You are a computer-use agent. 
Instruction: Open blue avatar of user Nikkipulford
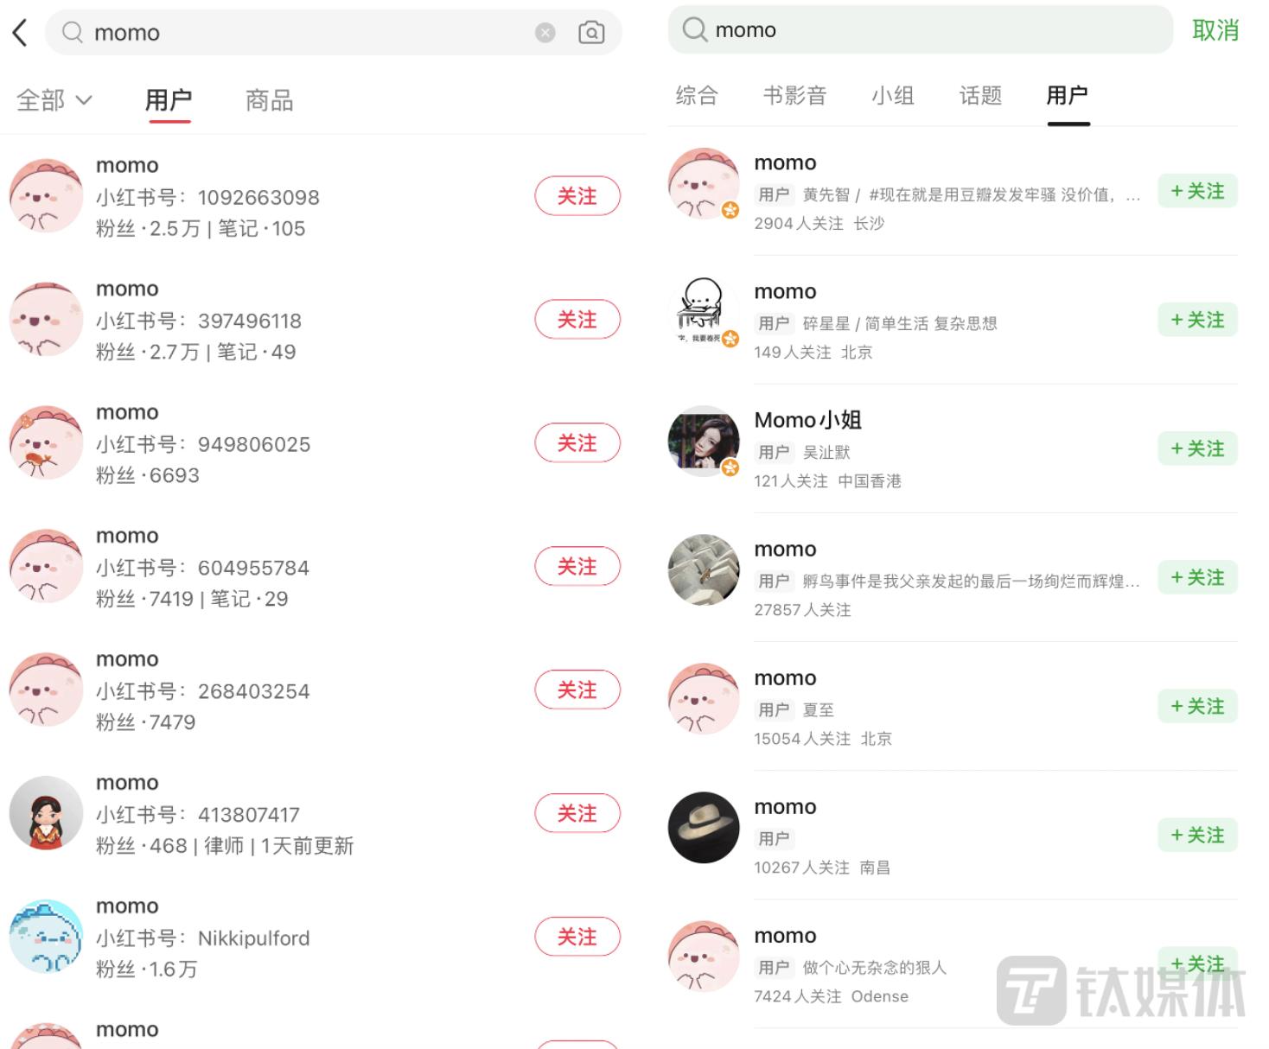[x=46, y=937]
